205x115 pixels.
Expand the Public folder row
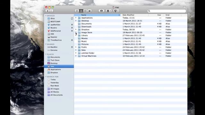point(76,47)
